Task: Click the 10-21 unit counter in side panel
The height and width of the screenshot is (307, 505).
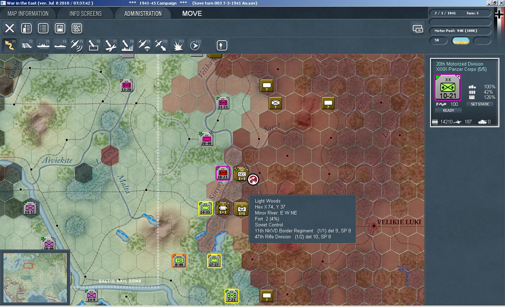Action: [448, 88]
